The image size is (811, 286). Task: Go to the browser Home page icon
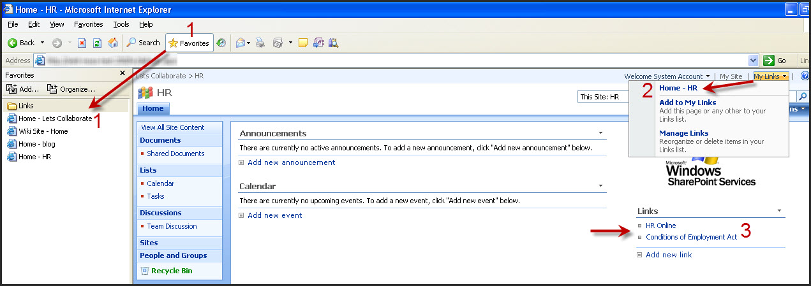[113, 43]
